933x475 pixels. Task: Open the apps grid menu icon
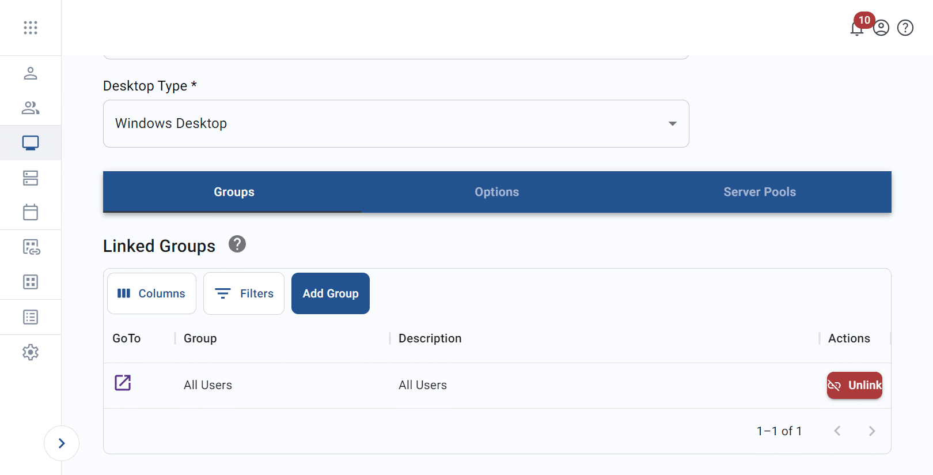pos(31,28)
